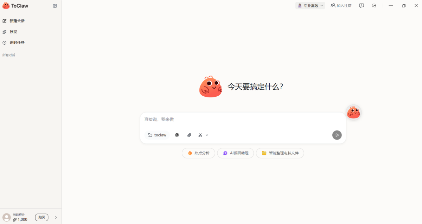Select the 热点分析 suggestion chip
This screenshot has width=422, height=224.
198,153
